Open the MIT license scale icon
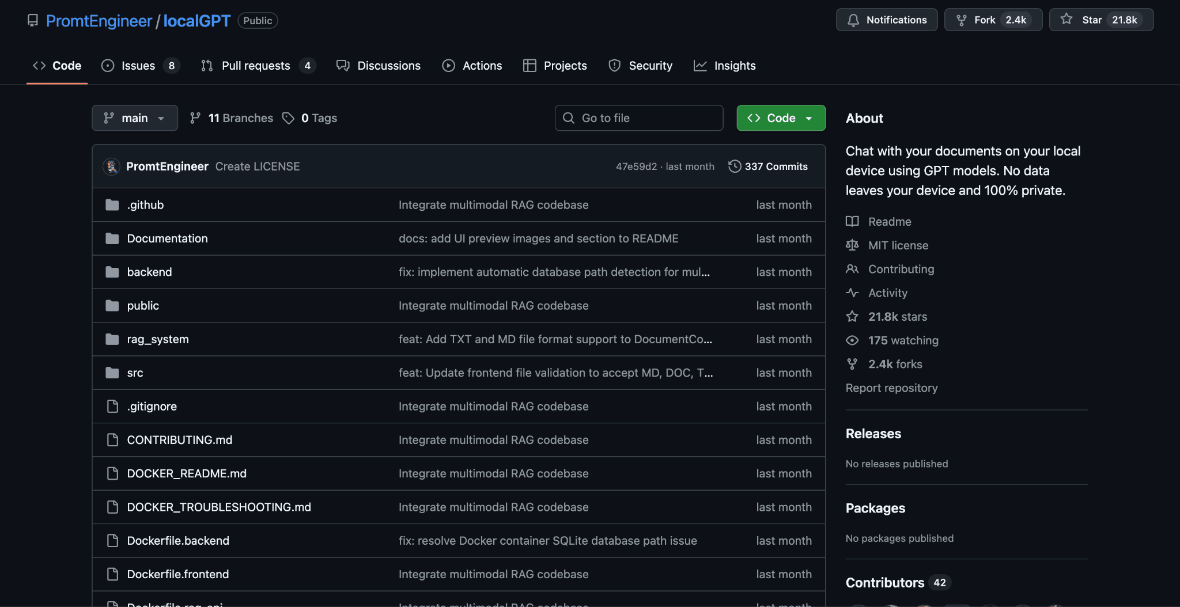The height and width of the screenshot is (607, 1180). 852,245
